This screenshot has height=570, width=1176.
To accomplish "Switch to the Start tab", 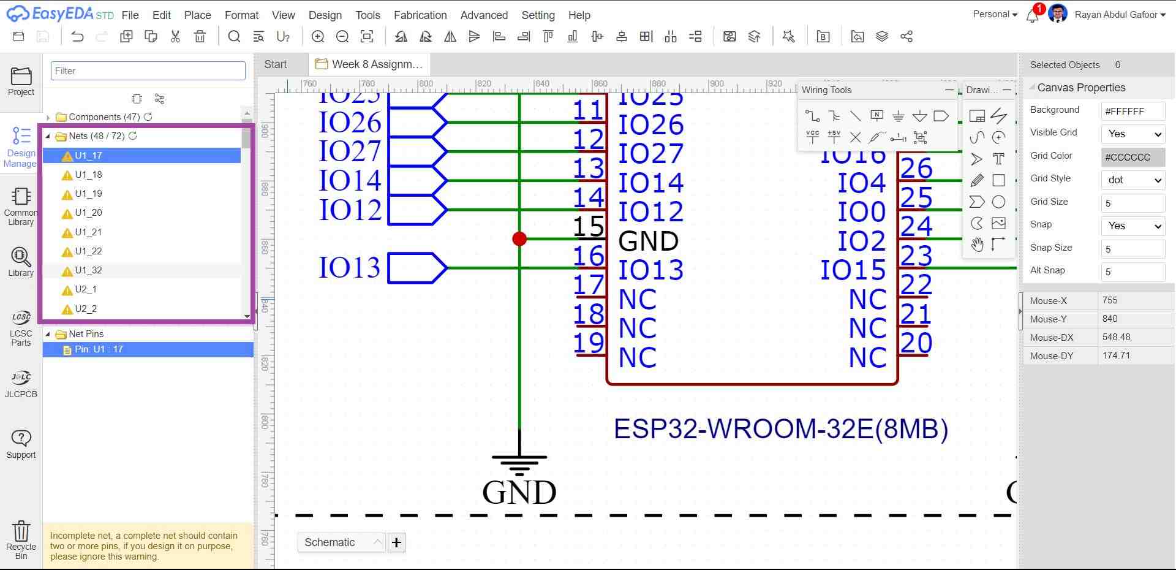I will (x=275, y=64).
